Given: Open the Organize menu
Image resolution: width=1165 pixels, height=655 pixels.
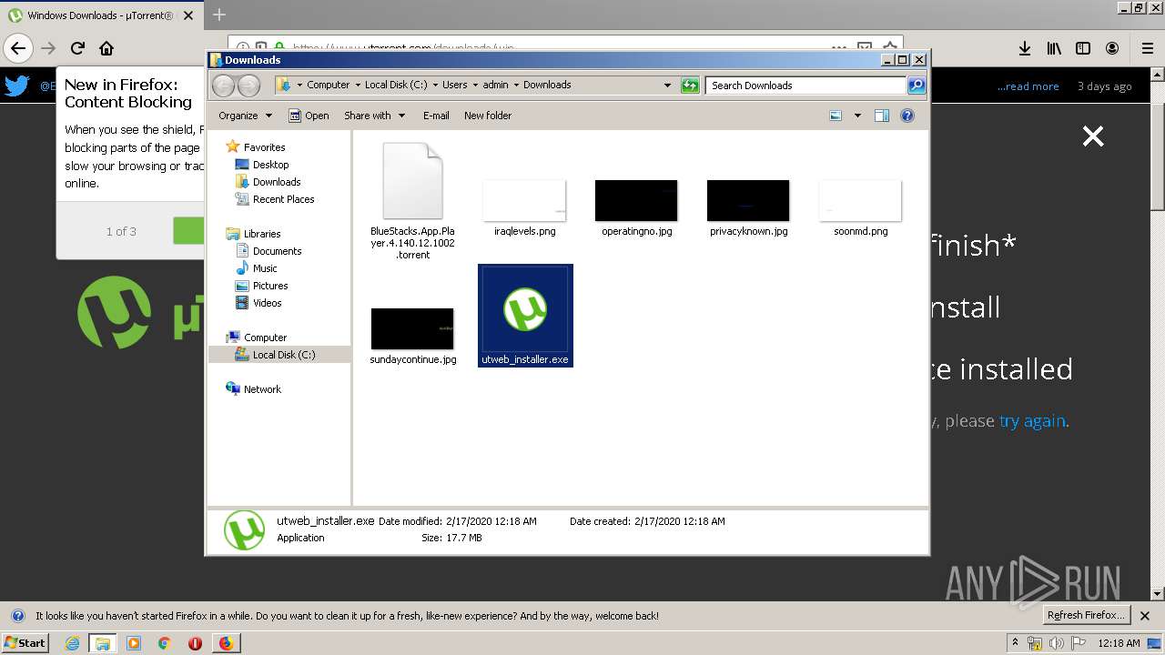Looking at the screenshot, I should (x=245, y=116).
